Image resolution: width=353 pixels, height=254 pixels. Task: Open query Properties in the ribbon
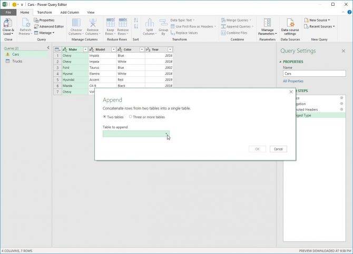[x=44, y=20]
